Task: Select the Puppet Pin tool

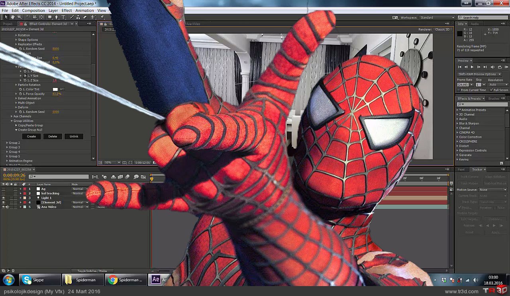Action: click(102, 17)
